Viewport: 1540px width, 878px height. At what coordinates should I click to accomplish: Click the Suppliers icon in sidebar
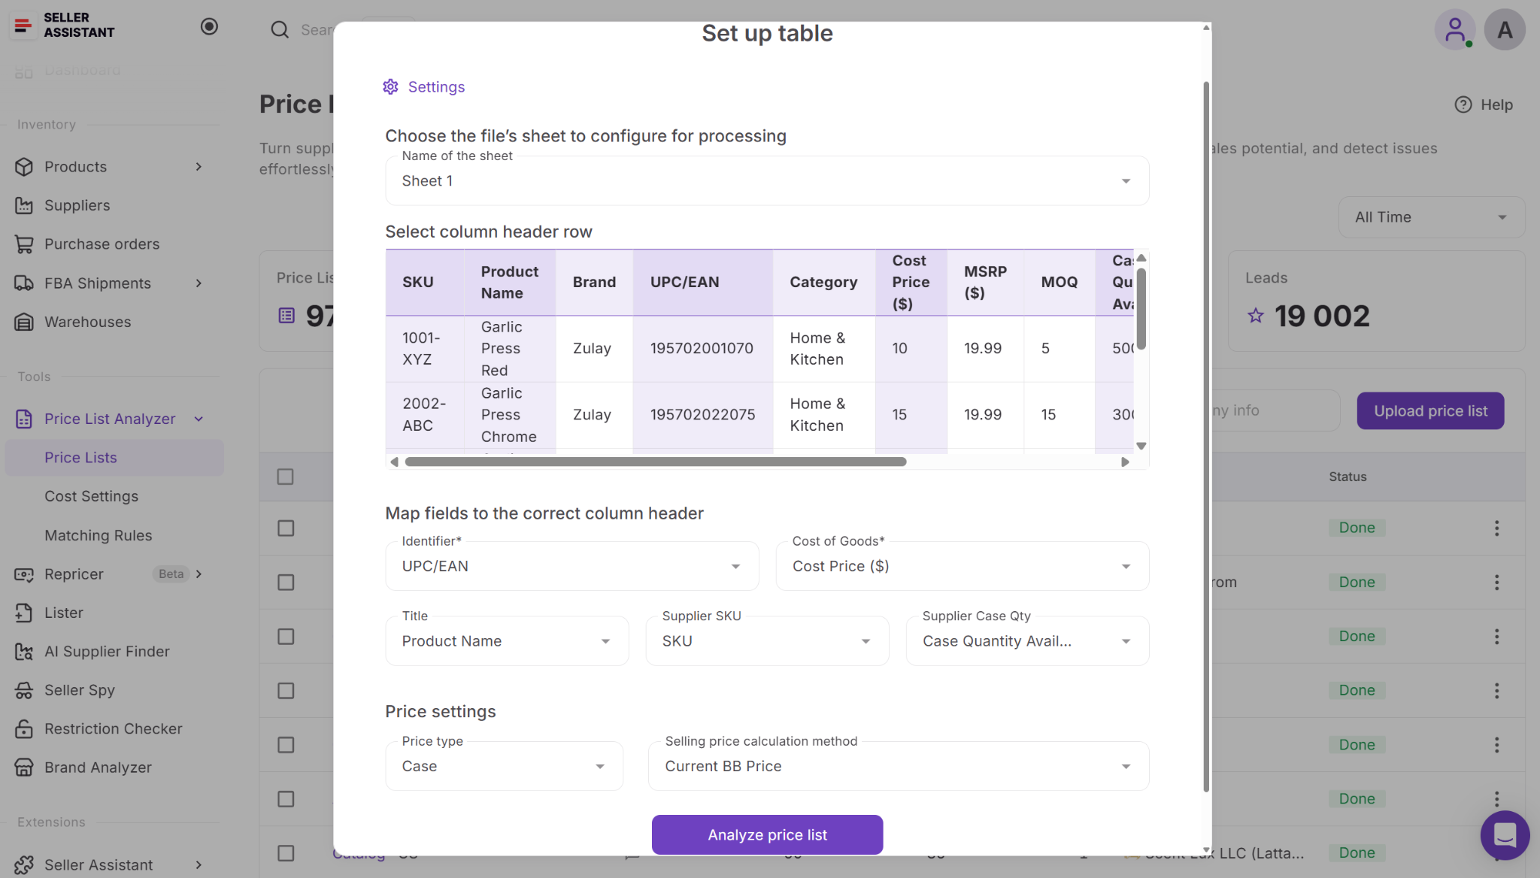click(24, 205)
